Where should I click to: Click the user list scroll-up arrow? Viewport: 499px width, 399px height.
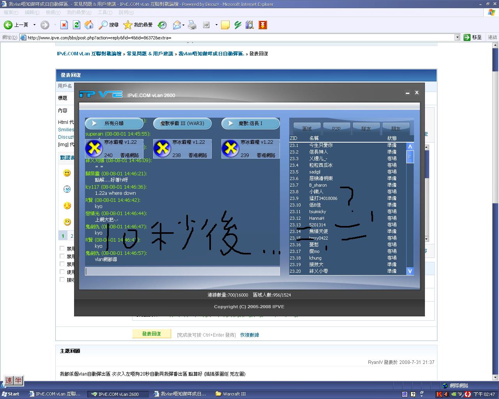point(410,147)
